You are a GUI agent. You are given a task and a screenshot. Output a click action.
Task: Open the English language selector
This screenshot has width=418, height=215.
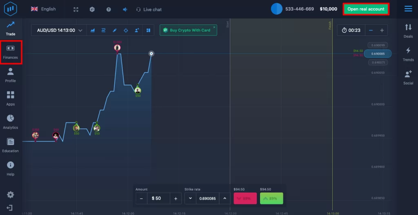click(x=43, y=9)
